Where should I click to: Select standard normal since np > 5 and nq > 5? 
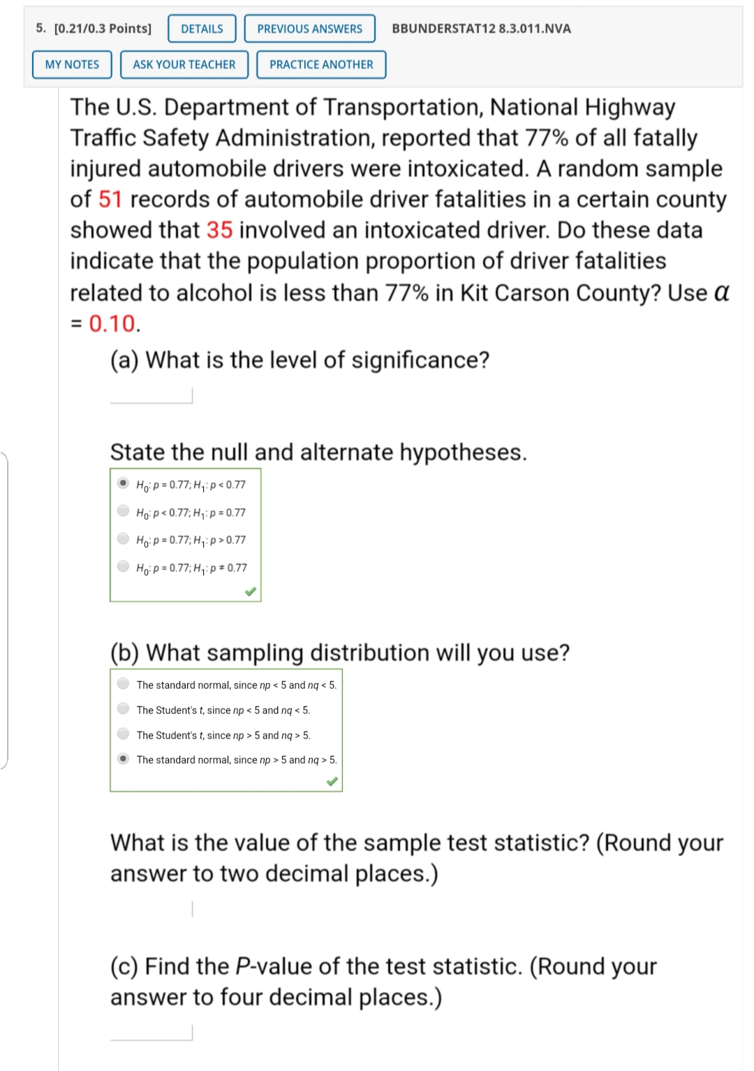pos(123,759)
